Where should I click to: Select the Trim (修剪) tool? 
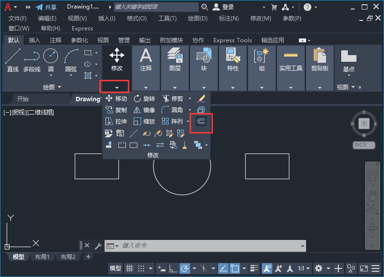[173, 99]
